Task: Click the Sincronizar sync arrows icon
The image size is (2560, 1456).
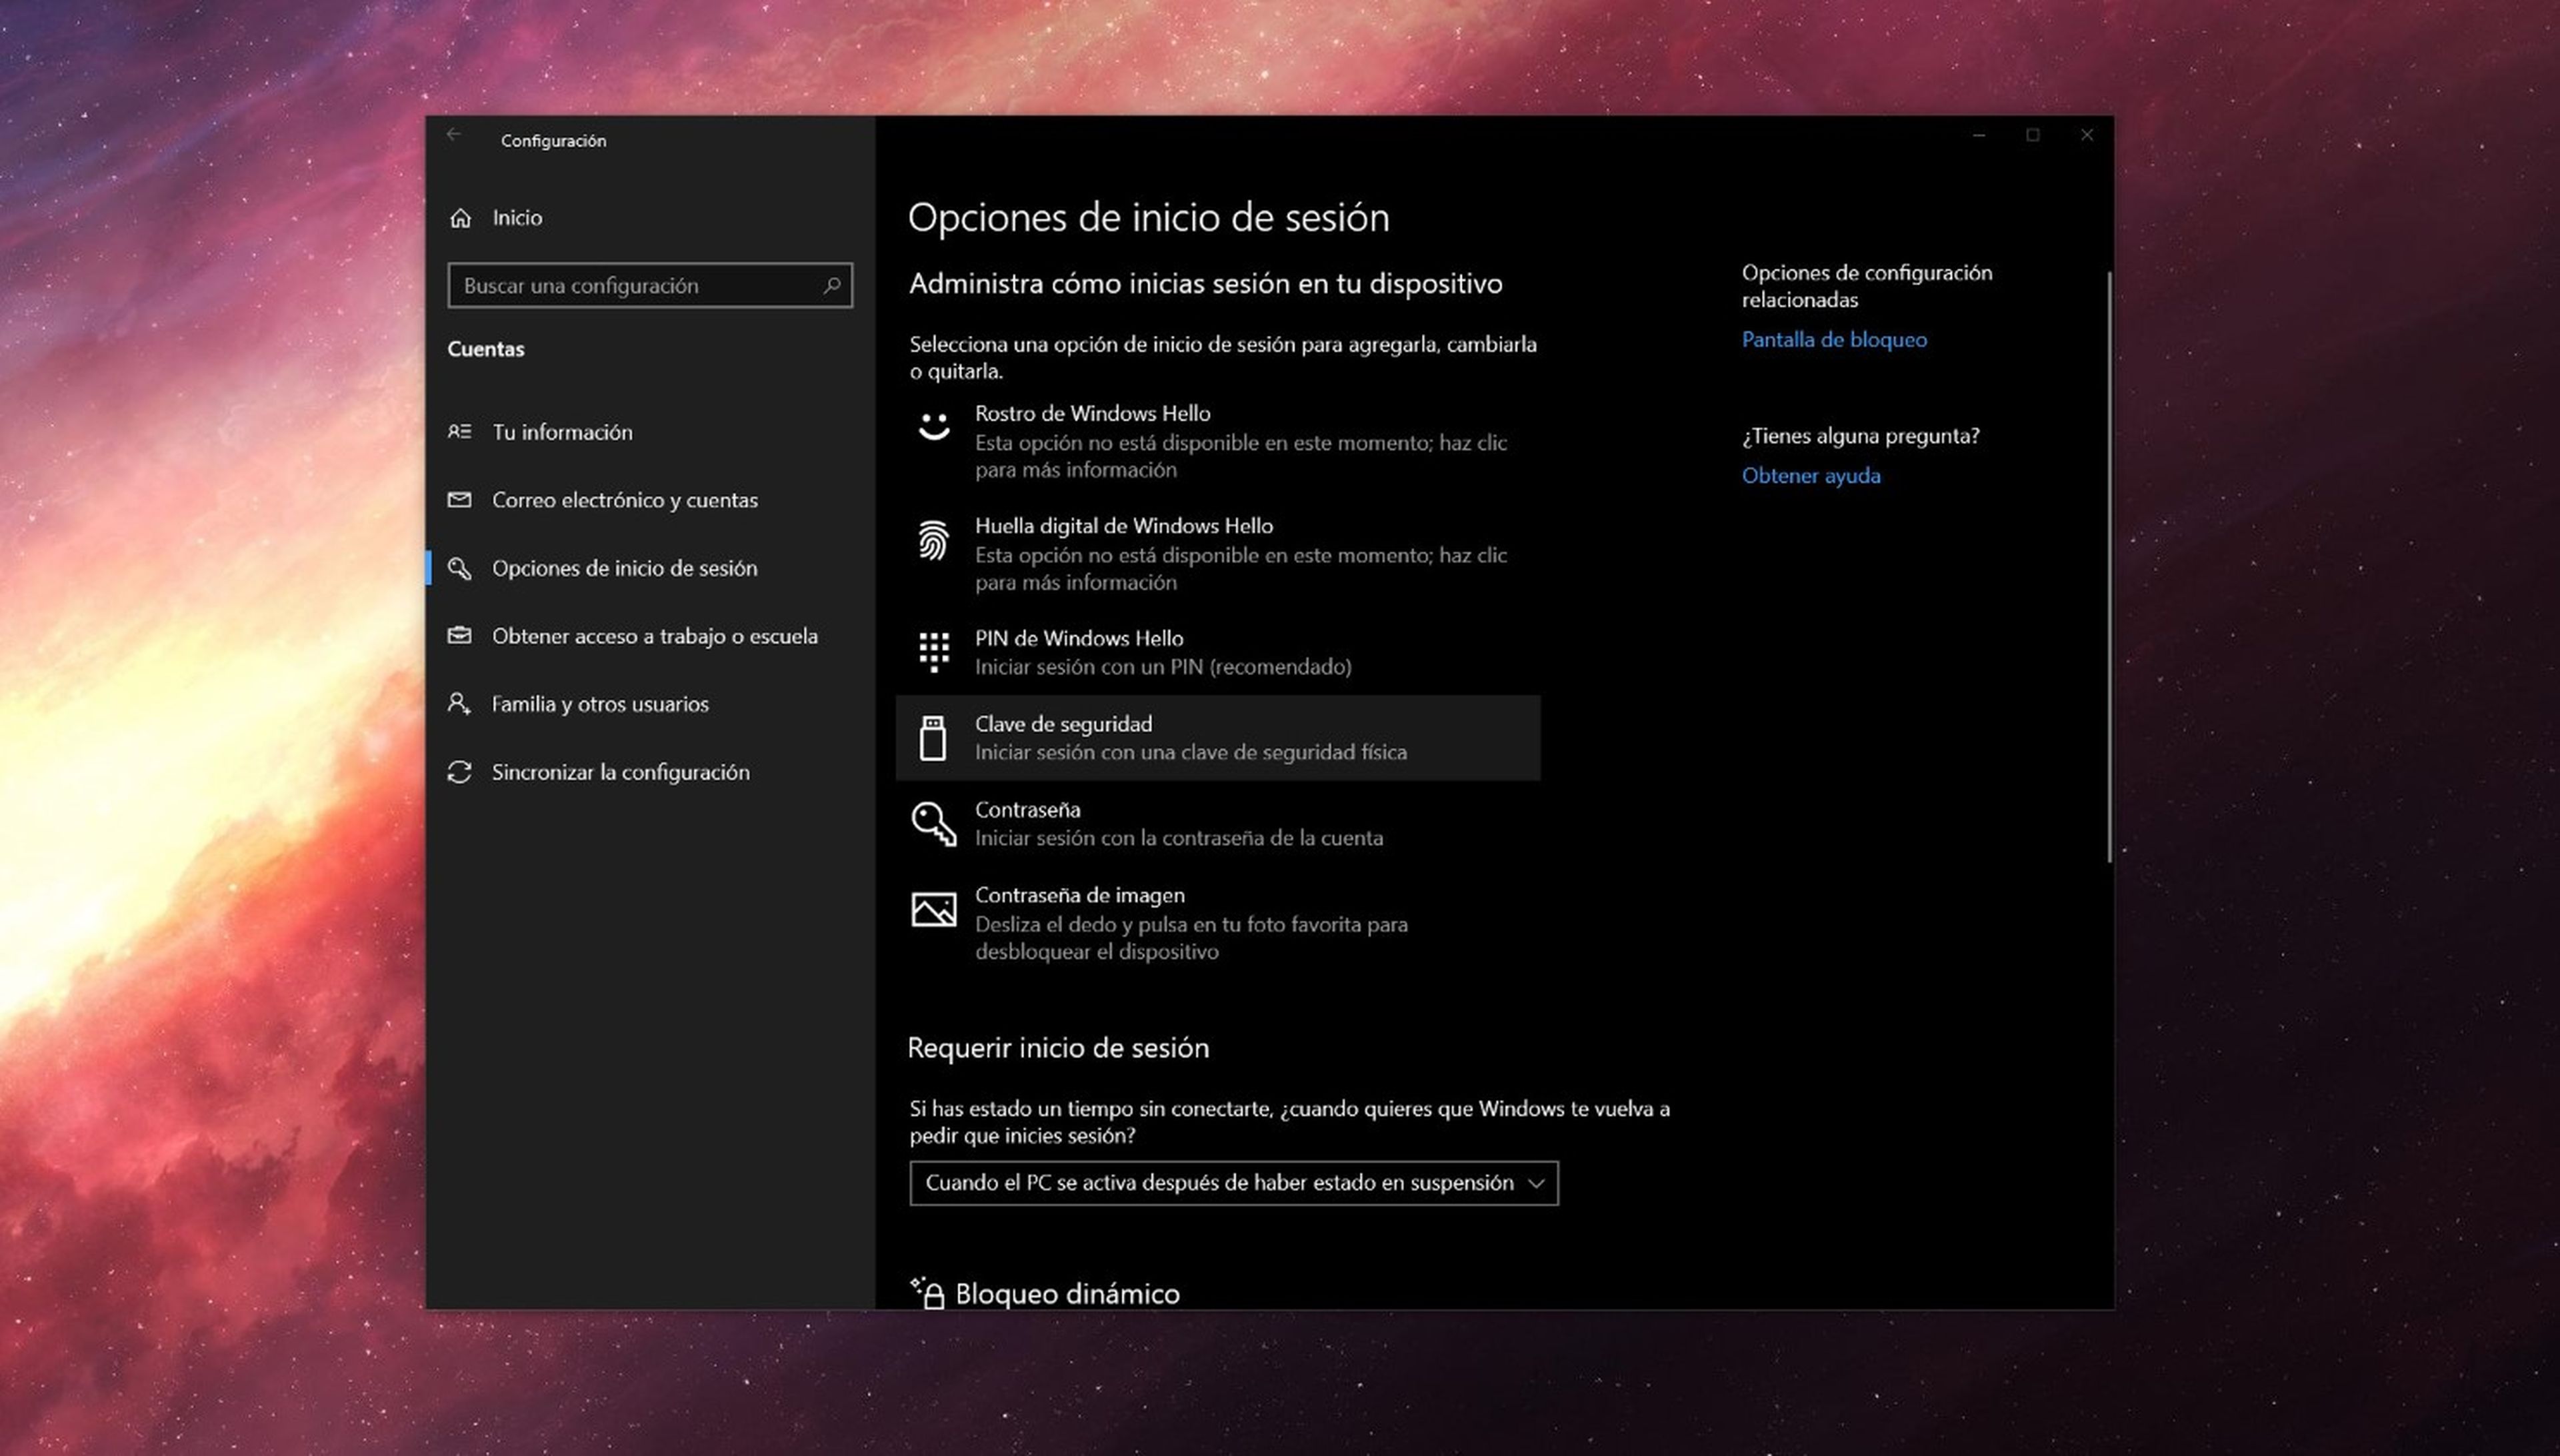Action: [x=459, y=772]
